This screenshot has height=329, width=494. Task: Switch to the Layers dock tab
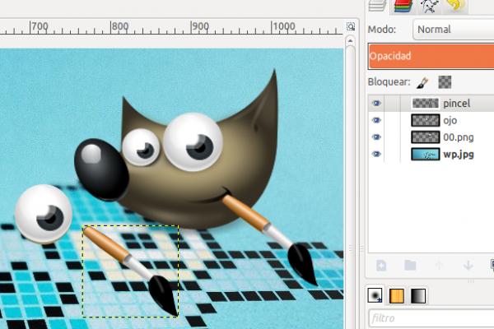[x=377, y=6]
